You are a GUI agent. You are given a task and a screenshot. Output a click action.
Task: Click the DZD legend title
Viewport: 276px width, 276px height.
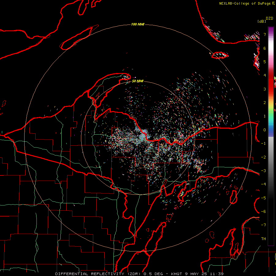tap(270, 18)
